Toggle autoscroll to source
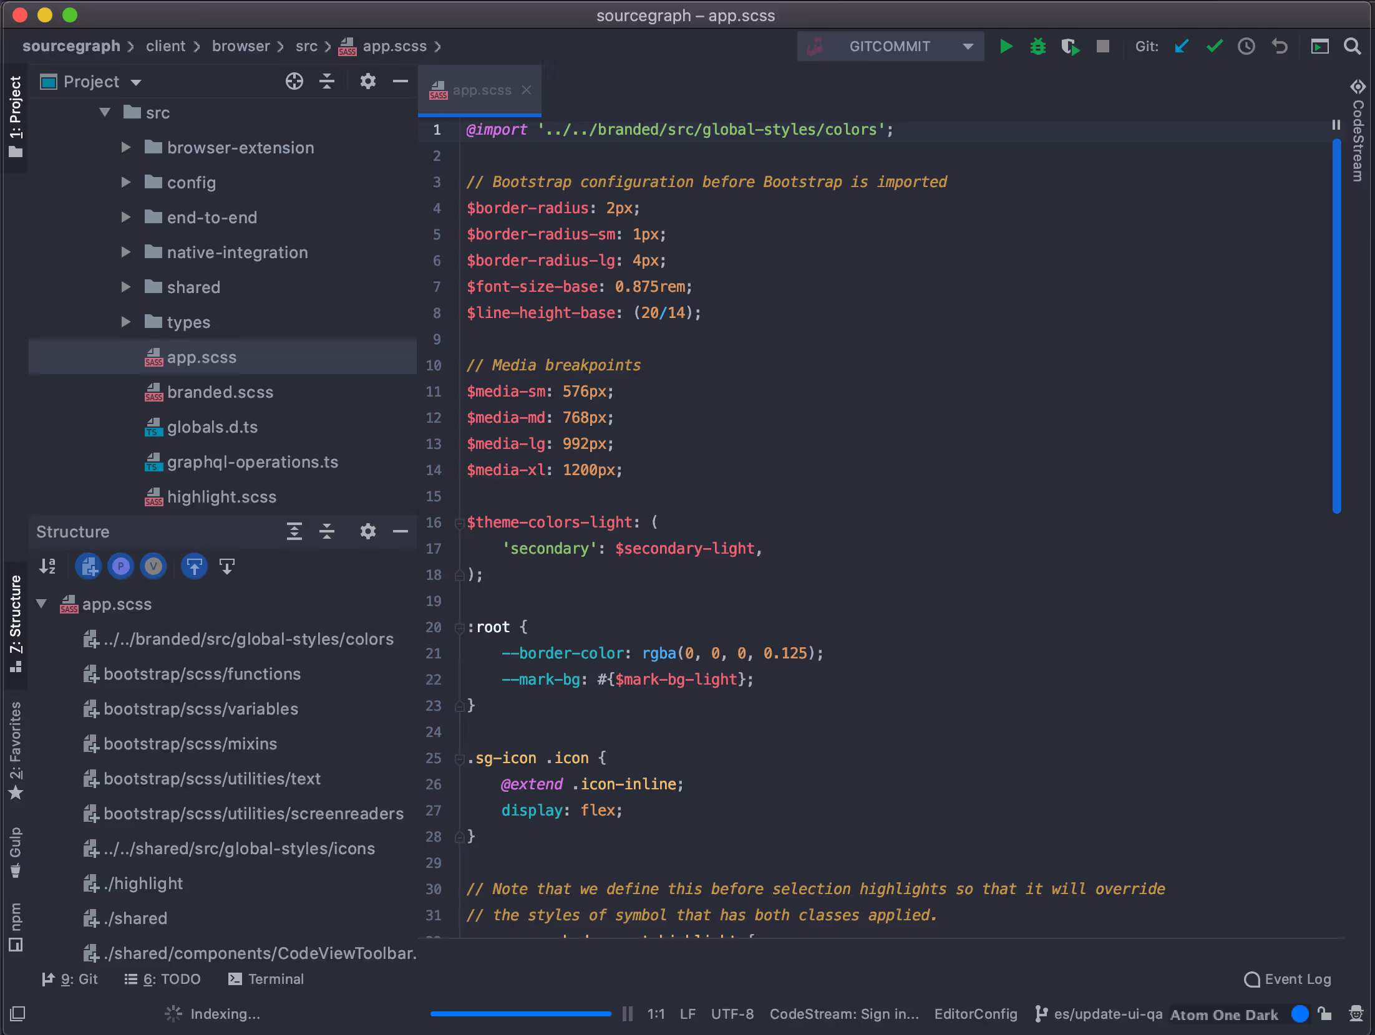 tap(195, 567)
